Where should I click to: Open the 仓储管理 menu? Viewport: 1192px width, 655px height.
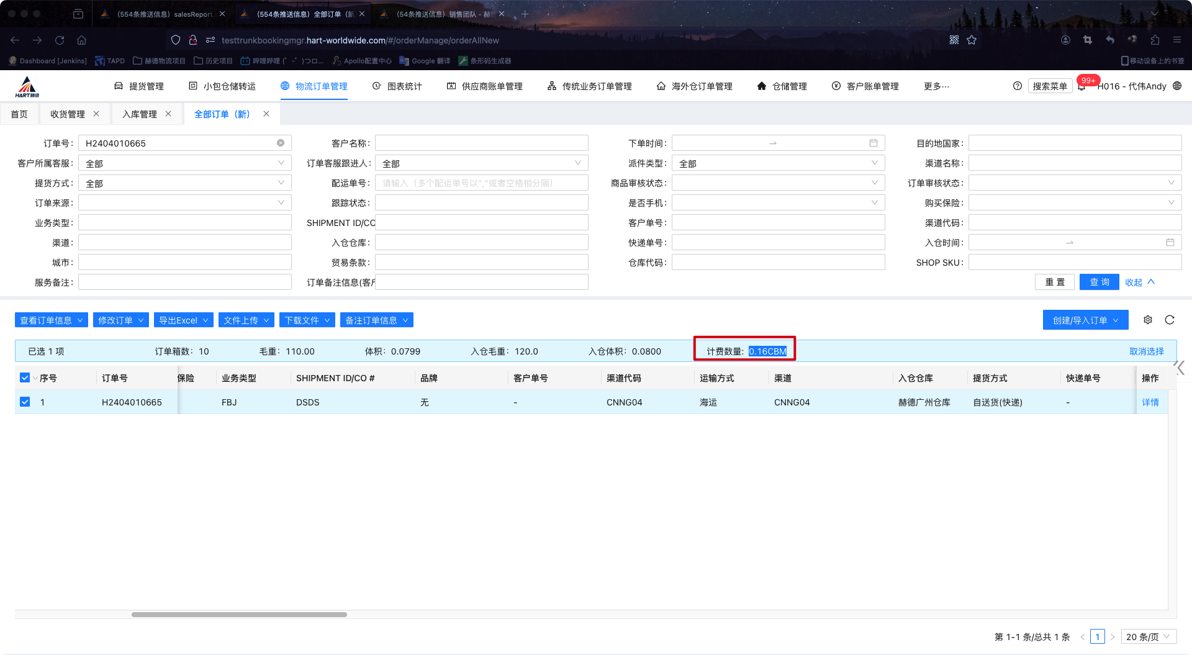[x=782, y=86]
